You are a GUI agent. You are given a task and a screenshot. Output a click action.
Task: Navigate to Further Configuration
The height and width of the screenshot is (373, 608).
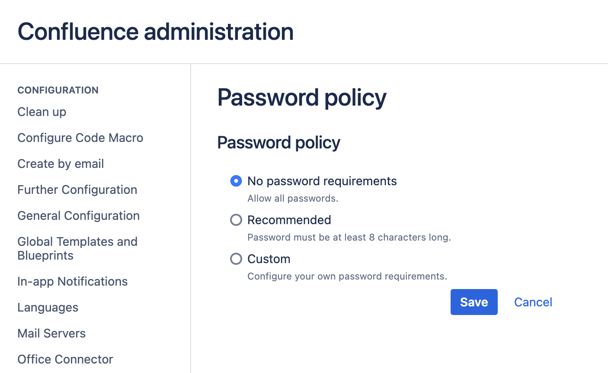77,190
